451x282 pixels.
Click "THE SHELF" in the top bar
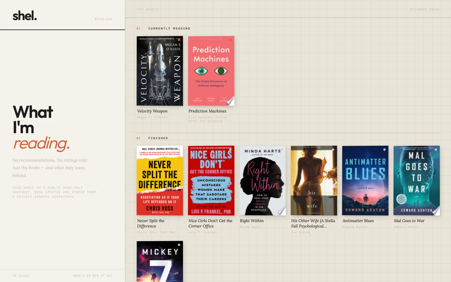tap(147, 9)
